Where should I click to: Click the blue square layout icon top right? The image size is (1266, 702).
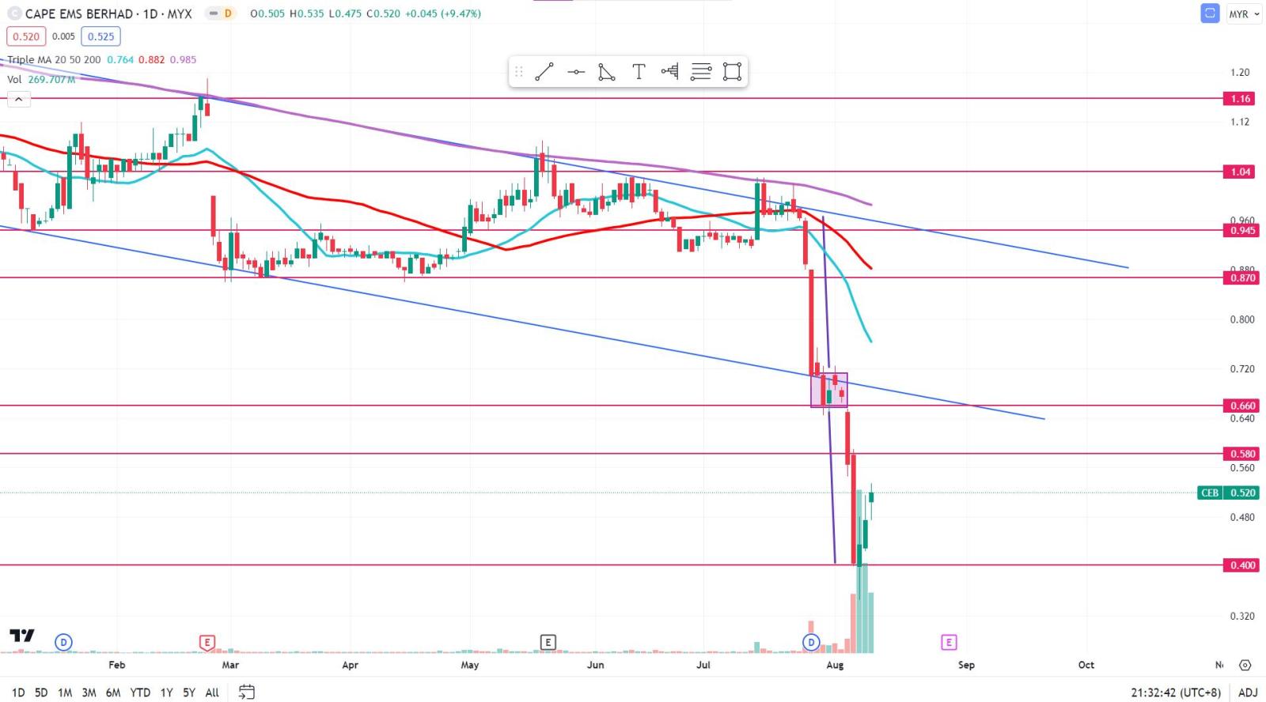[1210, 13]
